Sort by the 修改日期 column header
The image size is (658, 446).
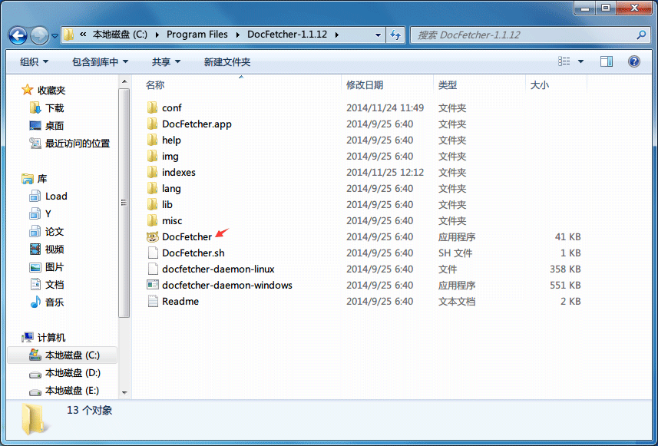[364, 85]
